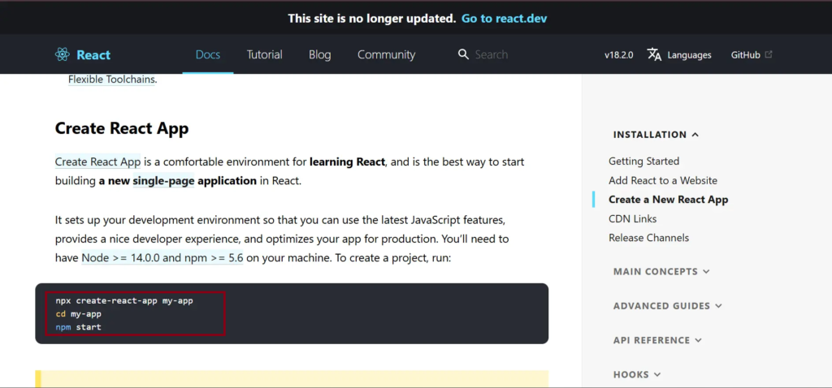Click the GitHub external link icon
The image size is (832, 388).
point(769,54)
